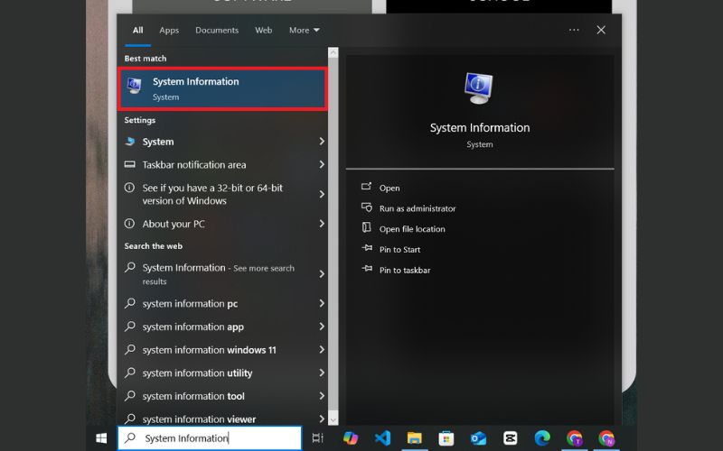Open the More dropdown filter
This screenshot has width=723, height=451.
pyautogui.click(x=304, y=30)
